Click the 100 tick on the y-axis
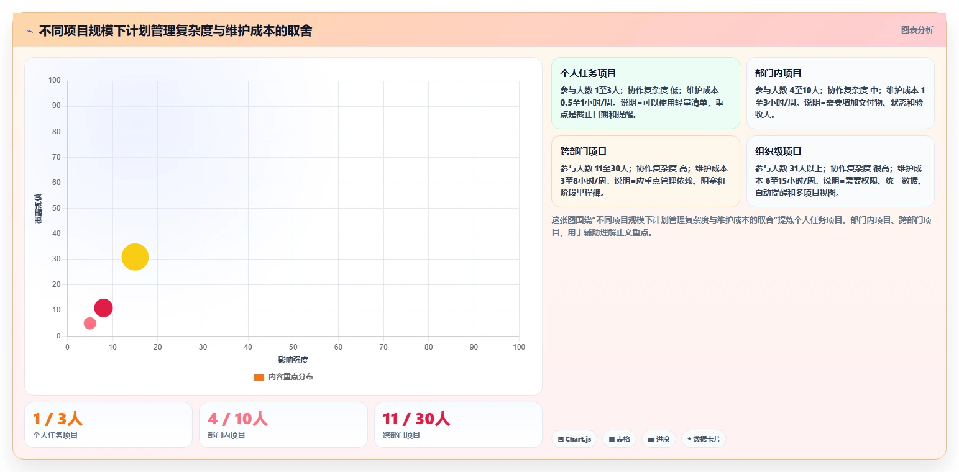This screenshot has height=472, width=959. click(55, 80)
